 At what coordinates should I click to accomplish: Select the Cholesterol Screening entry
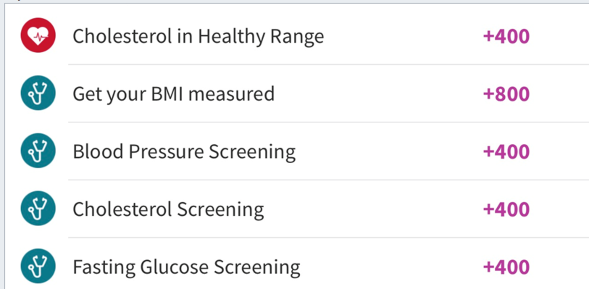tap(297, 209)
